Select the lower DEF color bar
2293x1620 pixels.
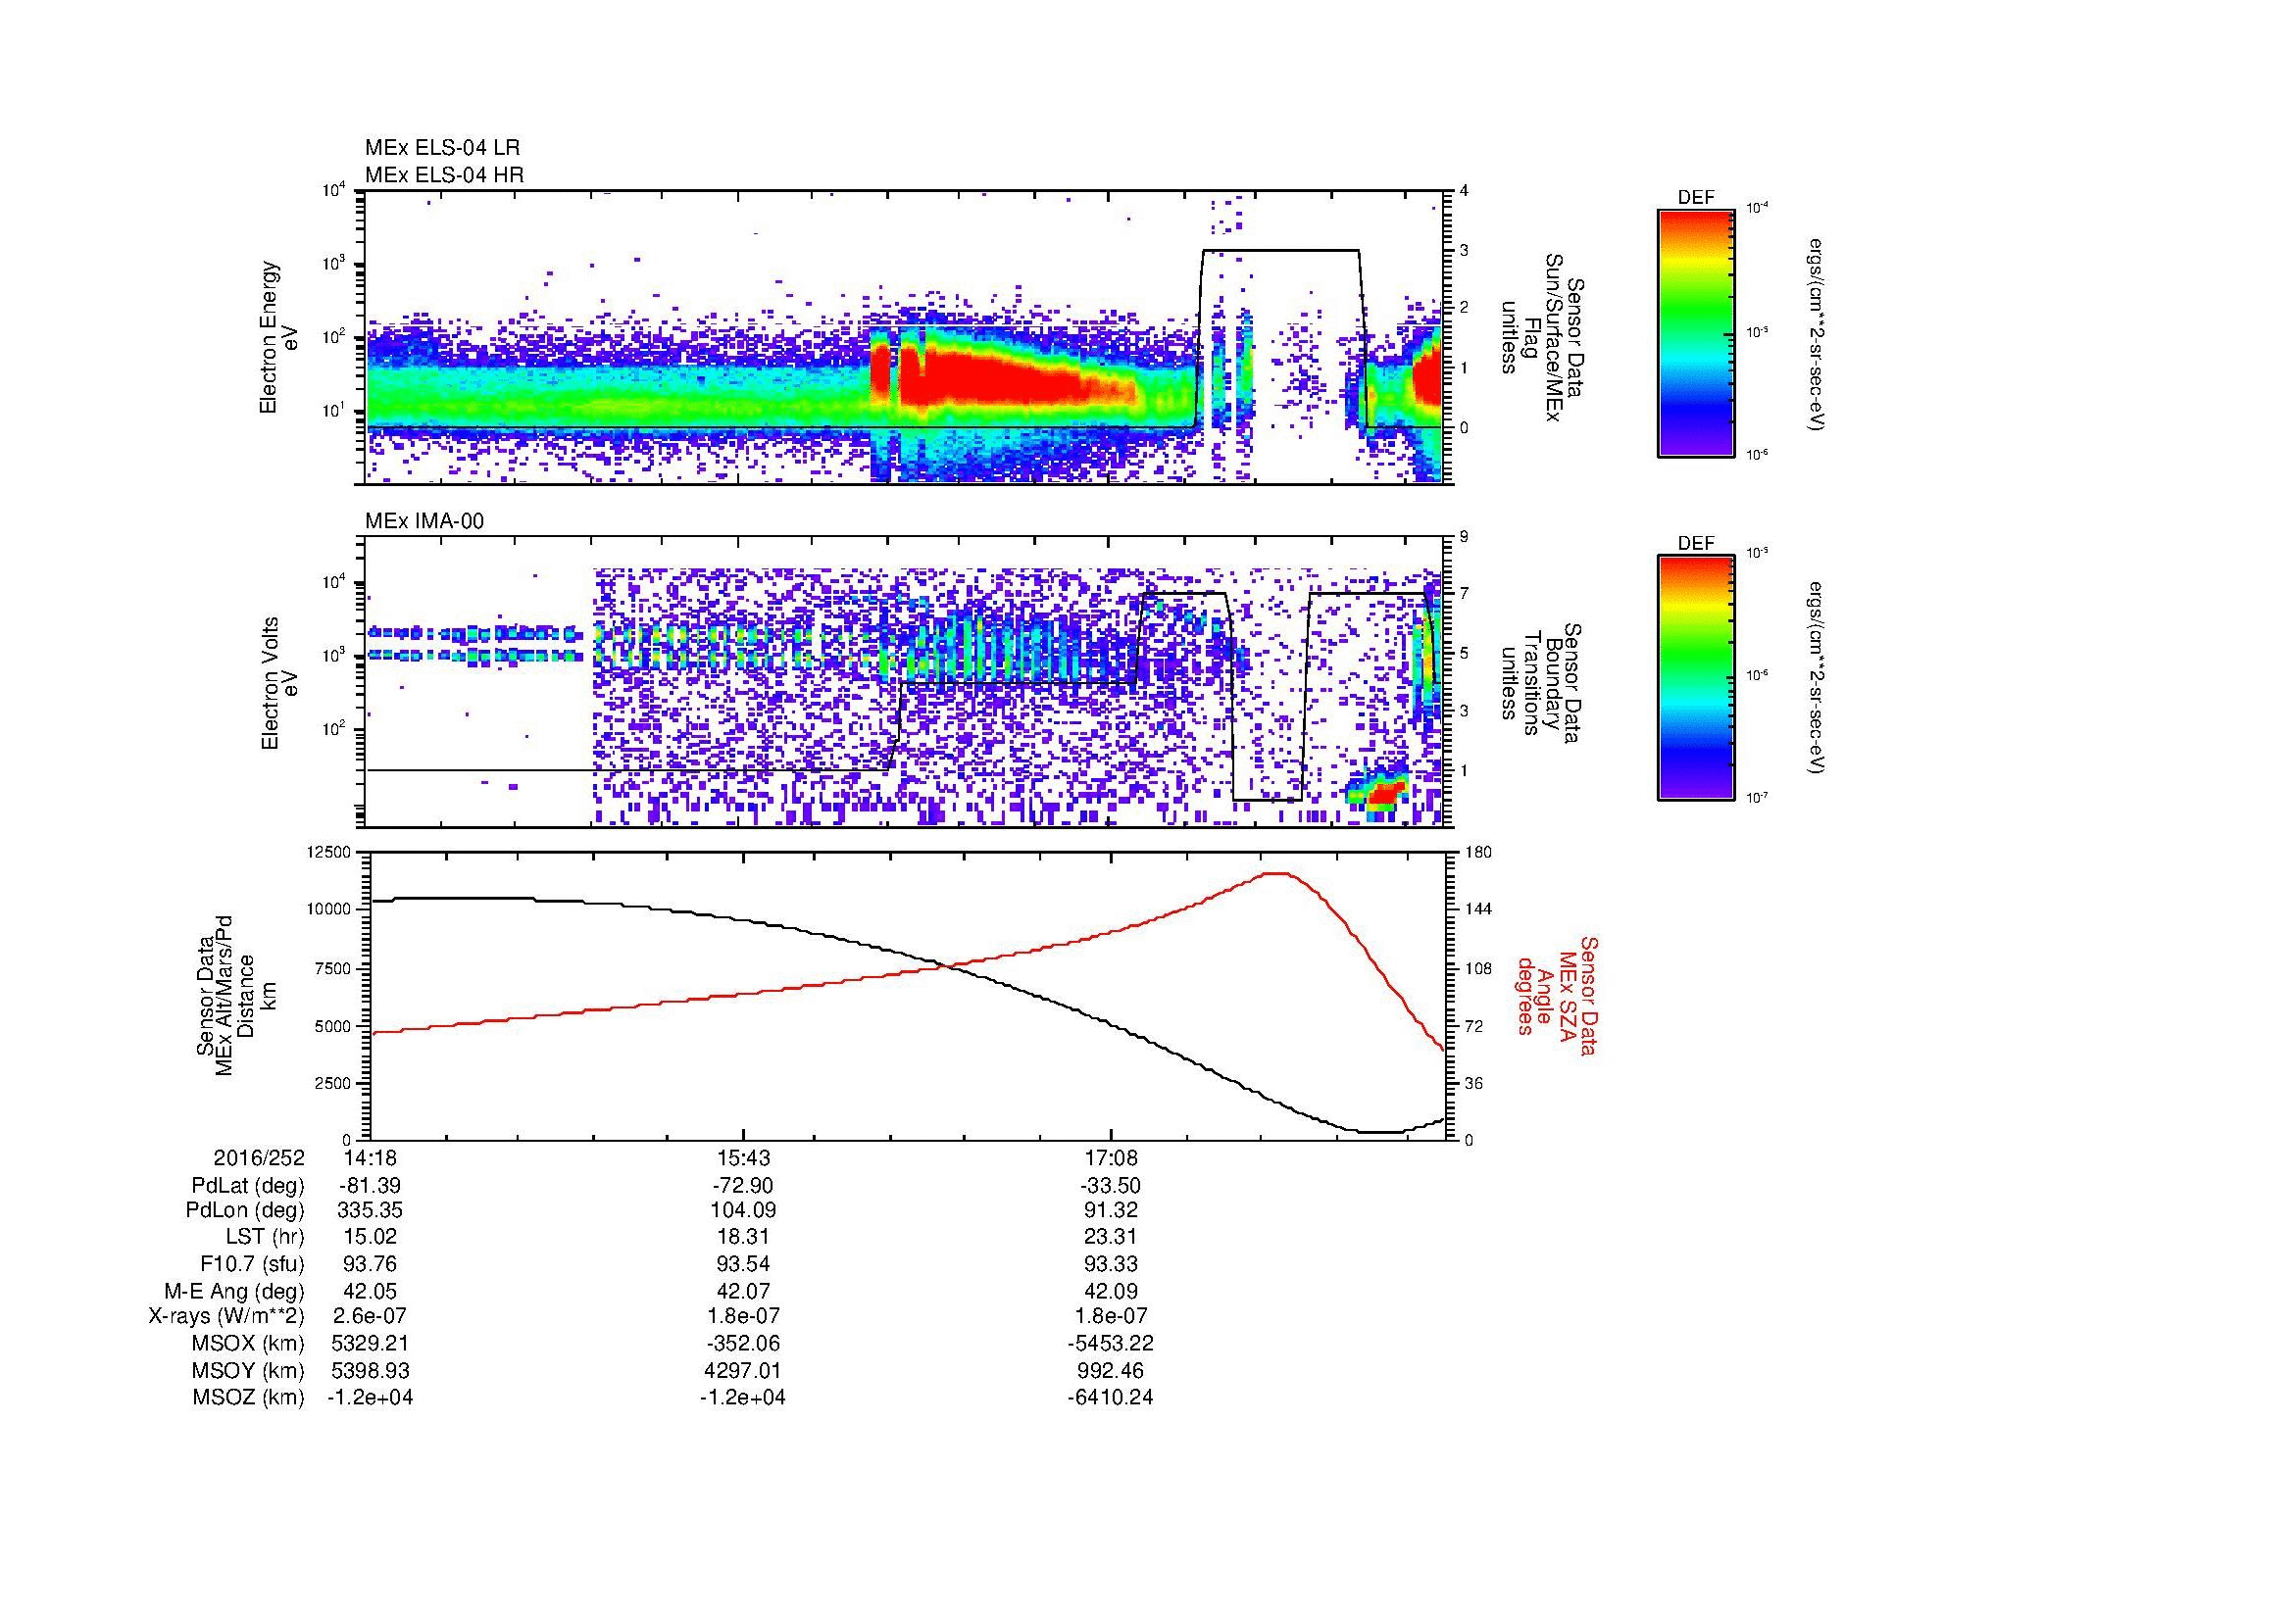(1696, 678)
